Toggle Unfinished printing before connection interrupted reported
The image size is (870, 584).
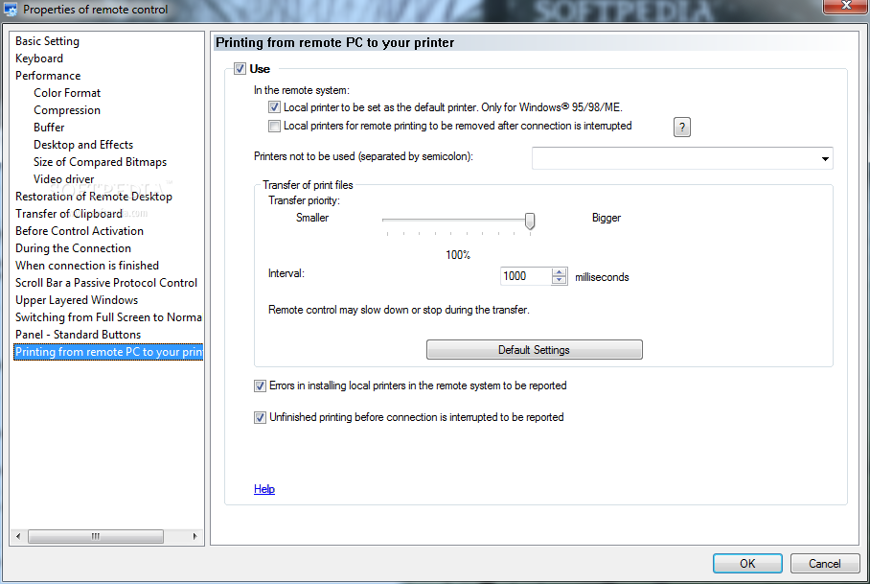tap(260, 417)
